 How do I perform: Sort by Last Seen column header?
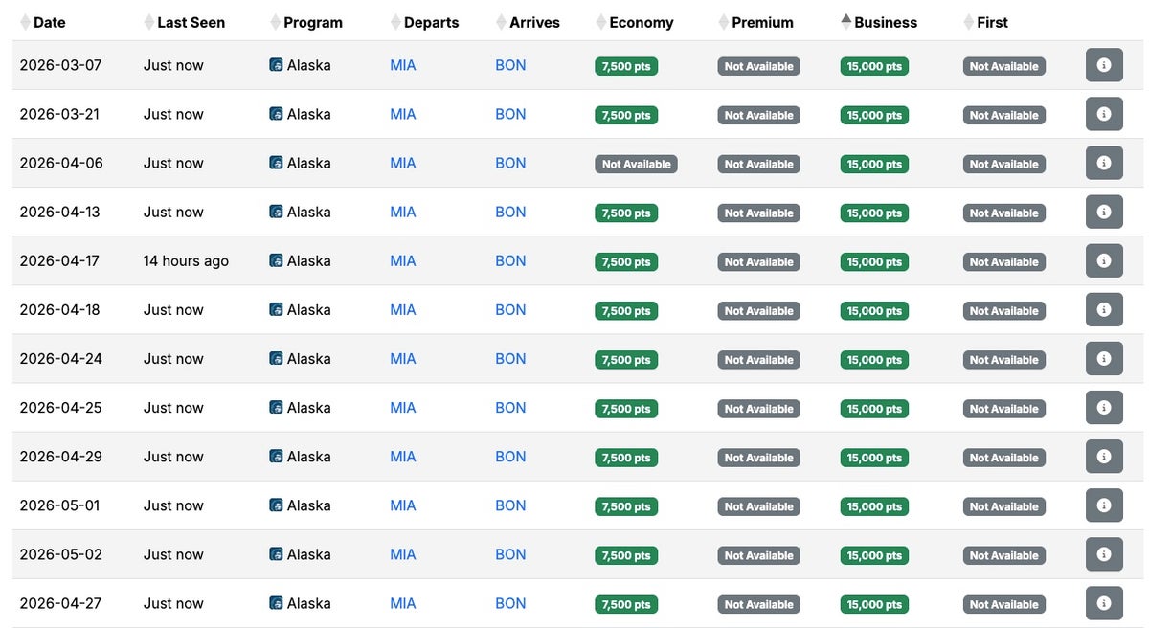tap(191, 22)
